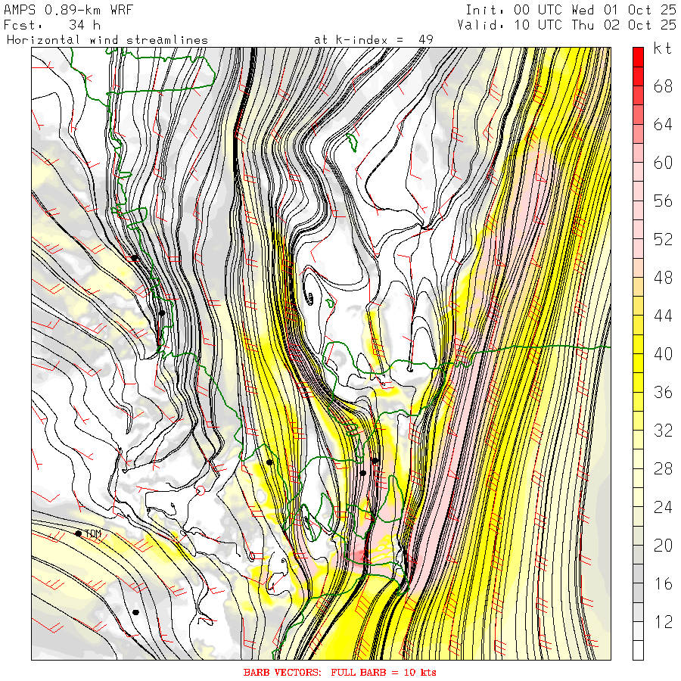Click the 12 label on the color scale

[663, 621]
